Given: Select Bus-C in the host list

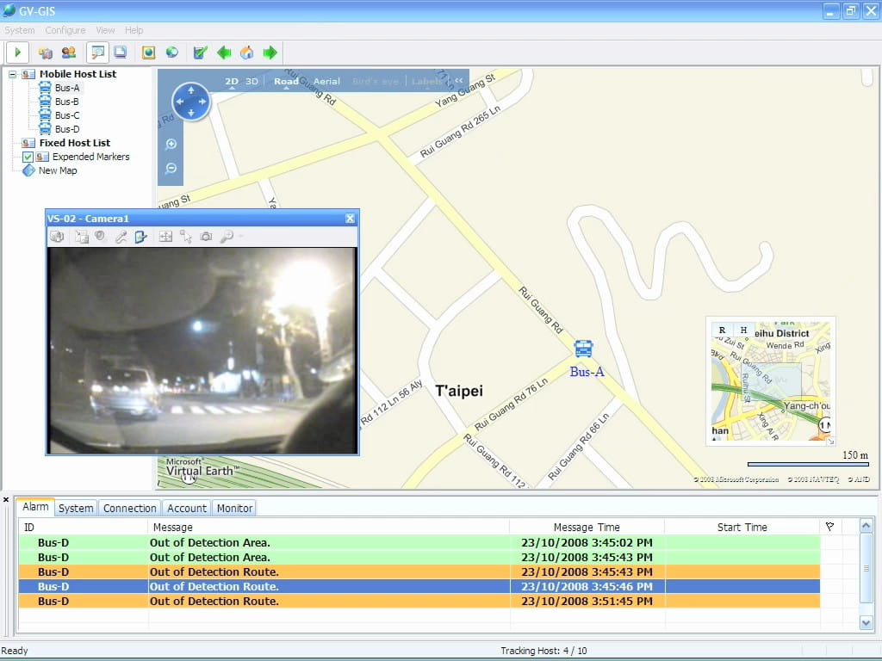Looking at the screenshot, I should [67, 115].
